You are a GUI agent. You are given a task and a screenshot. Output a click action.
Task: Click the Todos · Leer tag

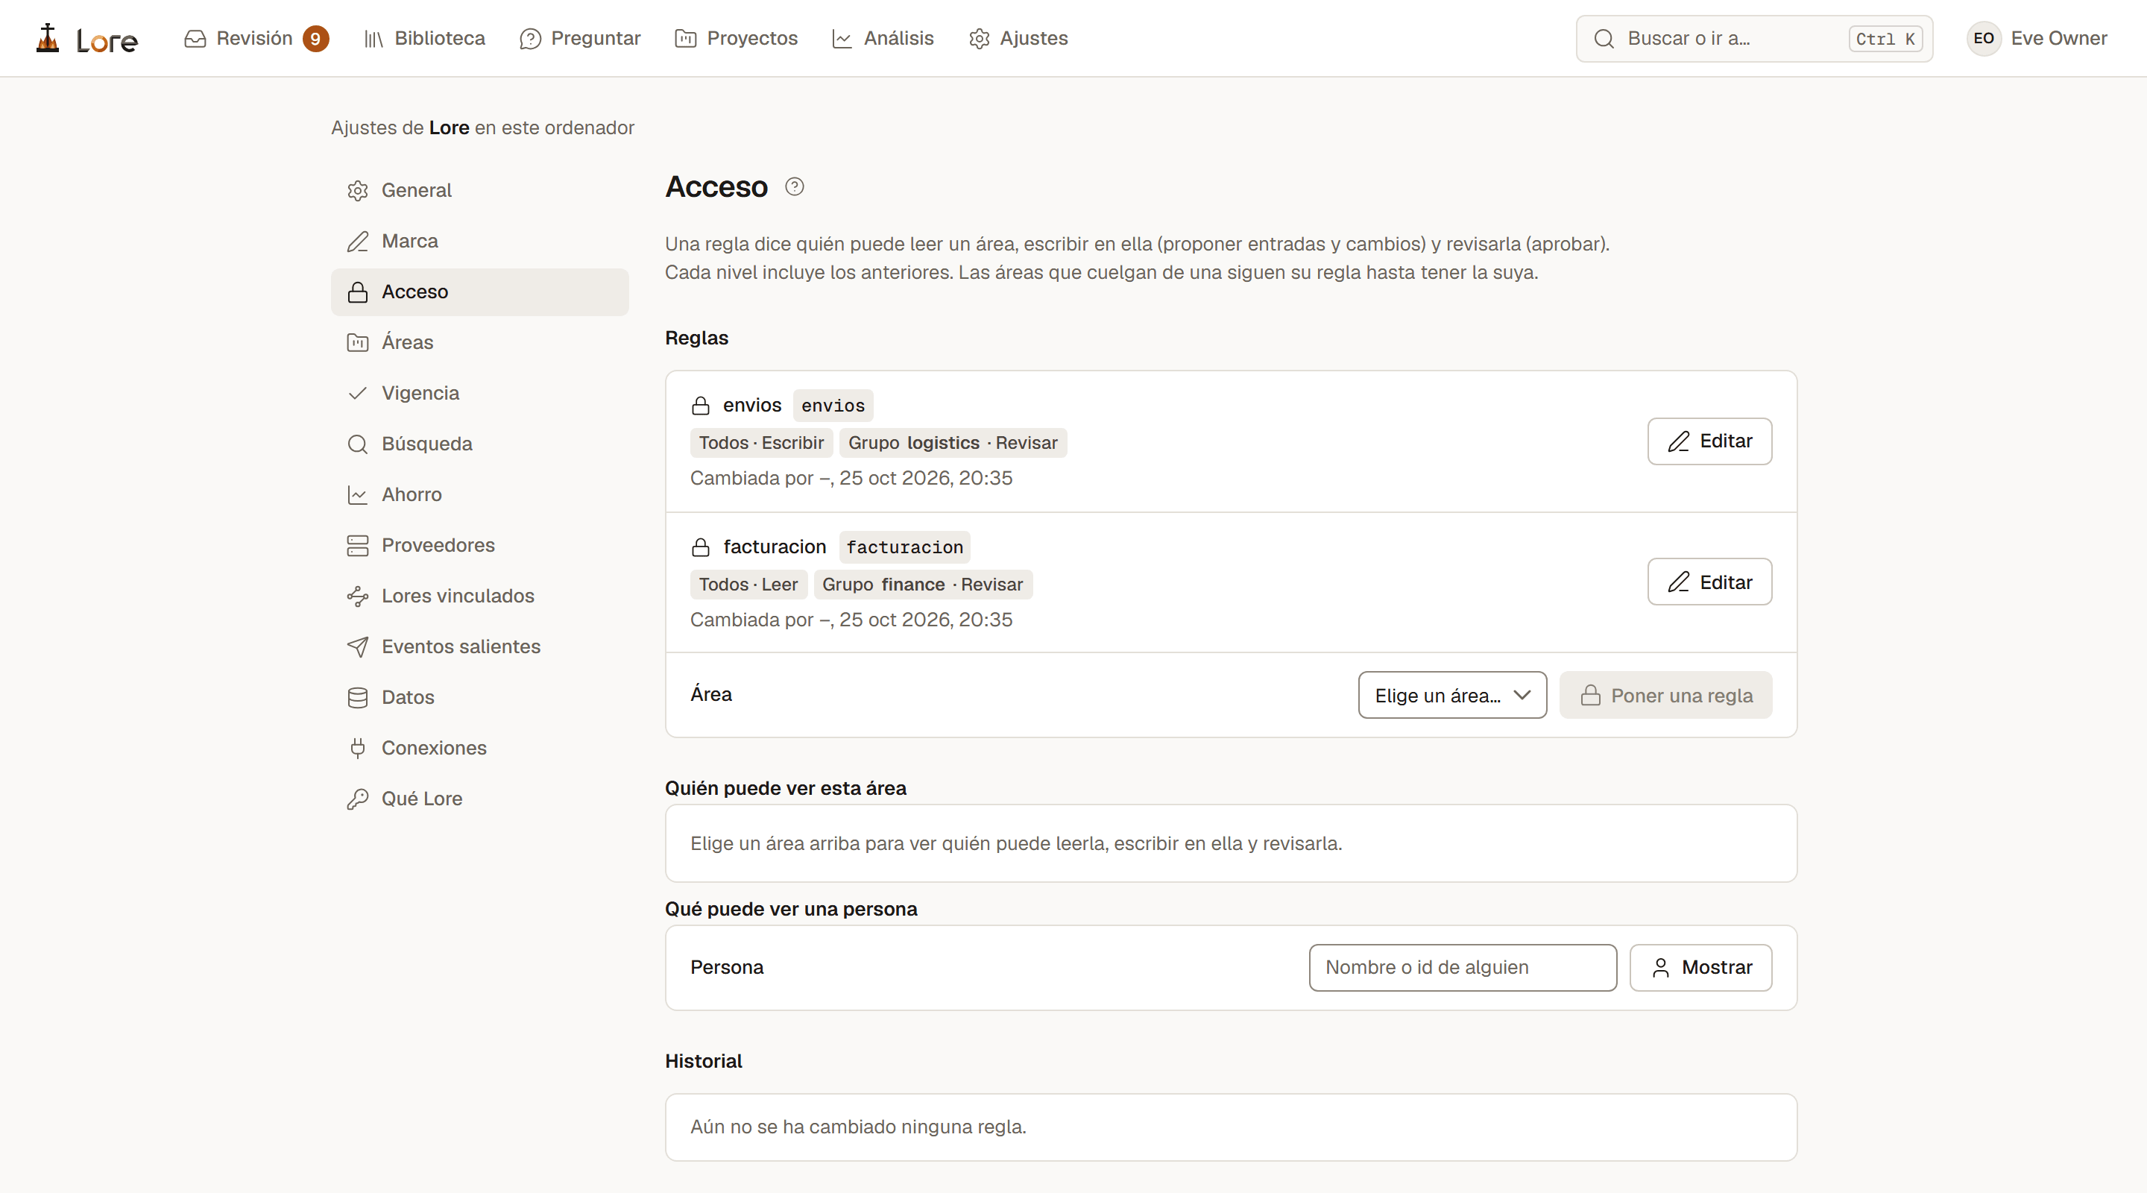(x=748, y=585)
